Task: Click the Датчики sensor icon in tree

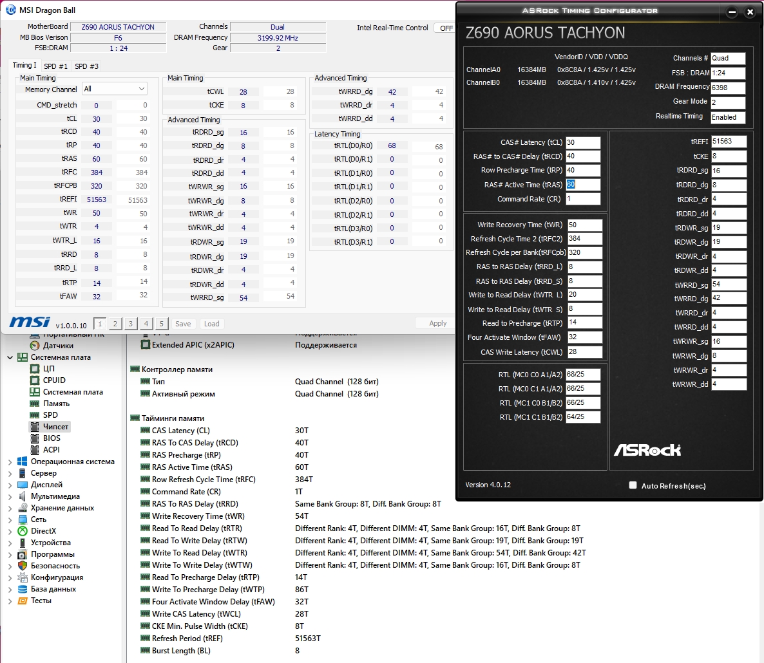Action: point(35,346)
